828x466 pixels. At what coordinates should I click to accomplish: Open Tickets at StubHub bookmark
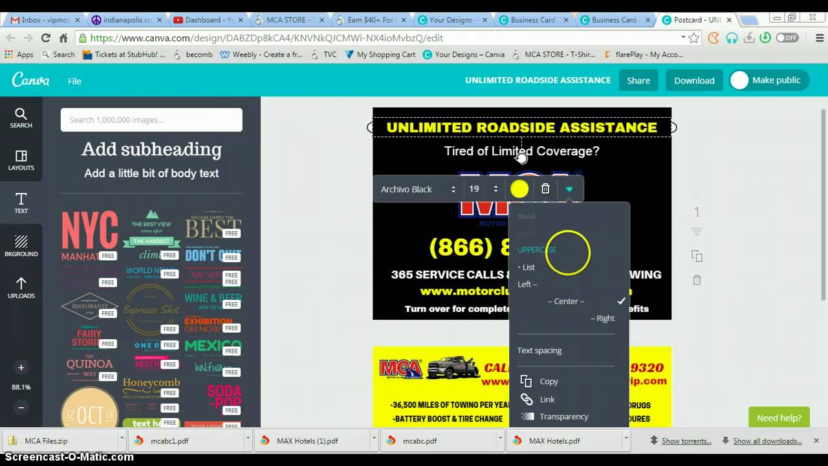point(124,54)
